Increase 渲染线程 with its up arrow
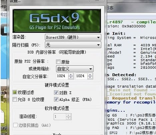Image resolution: width=156 pixels, height=135 pixels. 69,115
